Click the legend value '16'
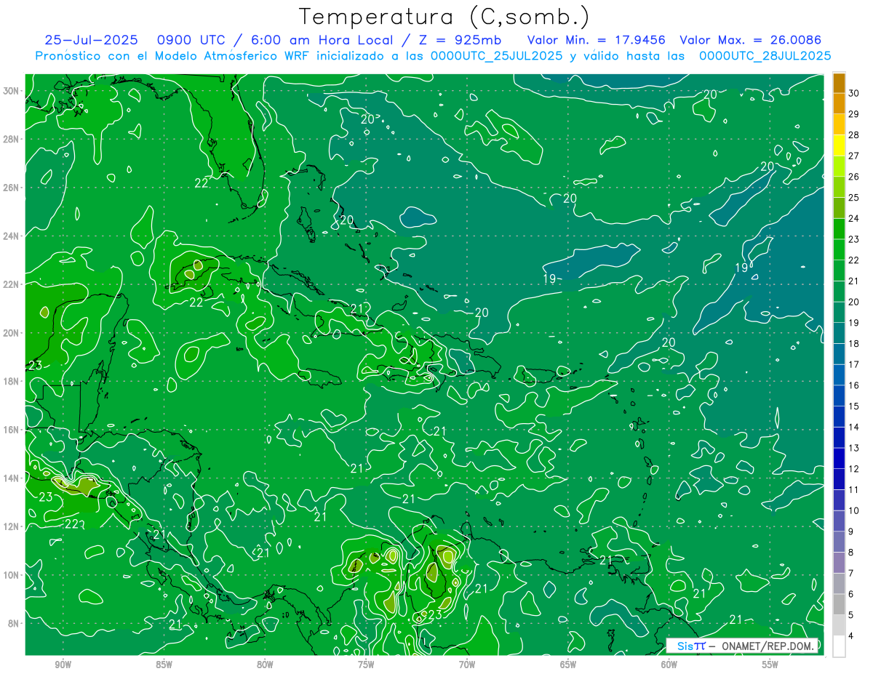 click(x=853, y=385)
